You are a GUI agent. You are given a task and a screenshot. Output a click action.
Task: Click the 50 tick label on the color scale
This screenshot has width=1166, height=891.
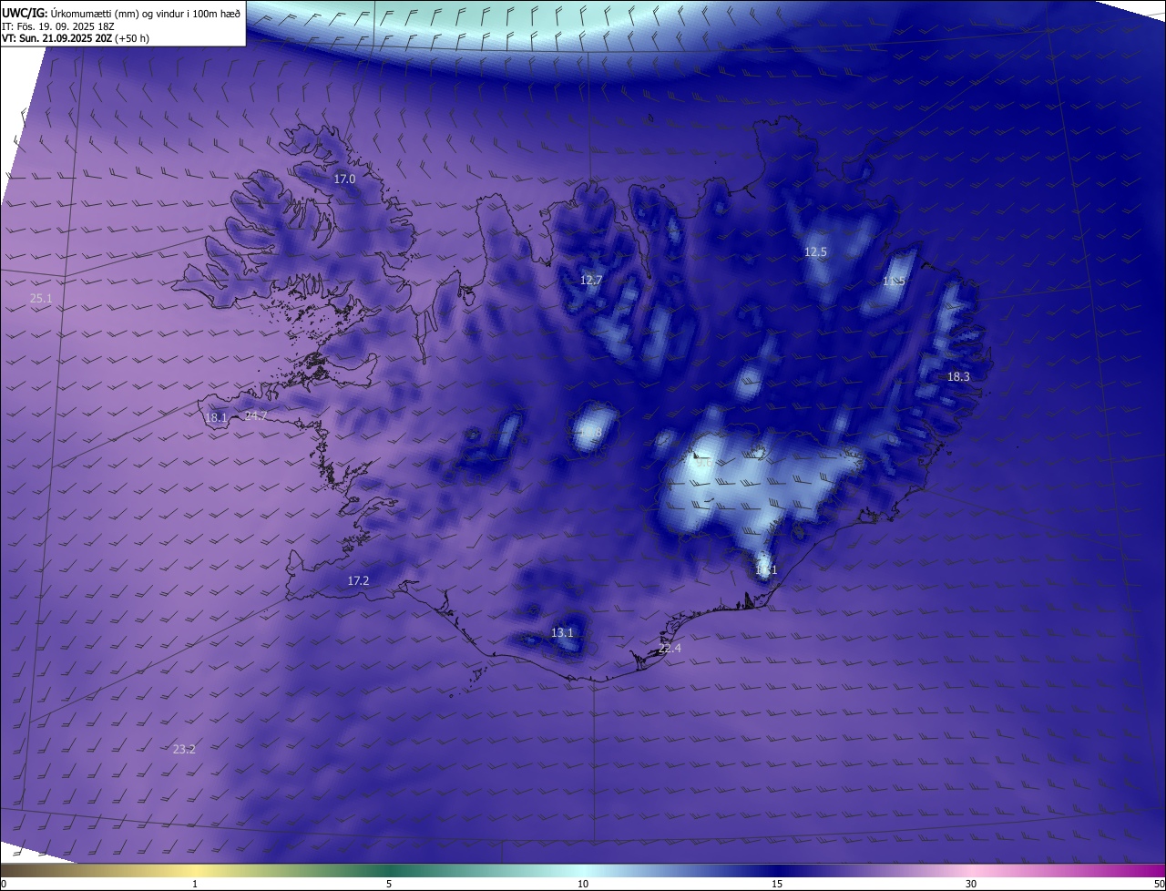tap(1159, 884)
